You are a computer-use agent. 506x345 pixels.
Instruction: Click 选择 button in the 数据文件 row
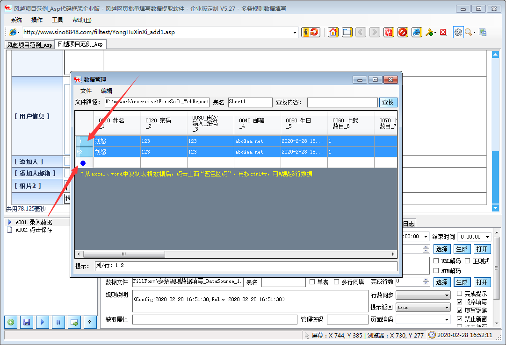point(441,282)
